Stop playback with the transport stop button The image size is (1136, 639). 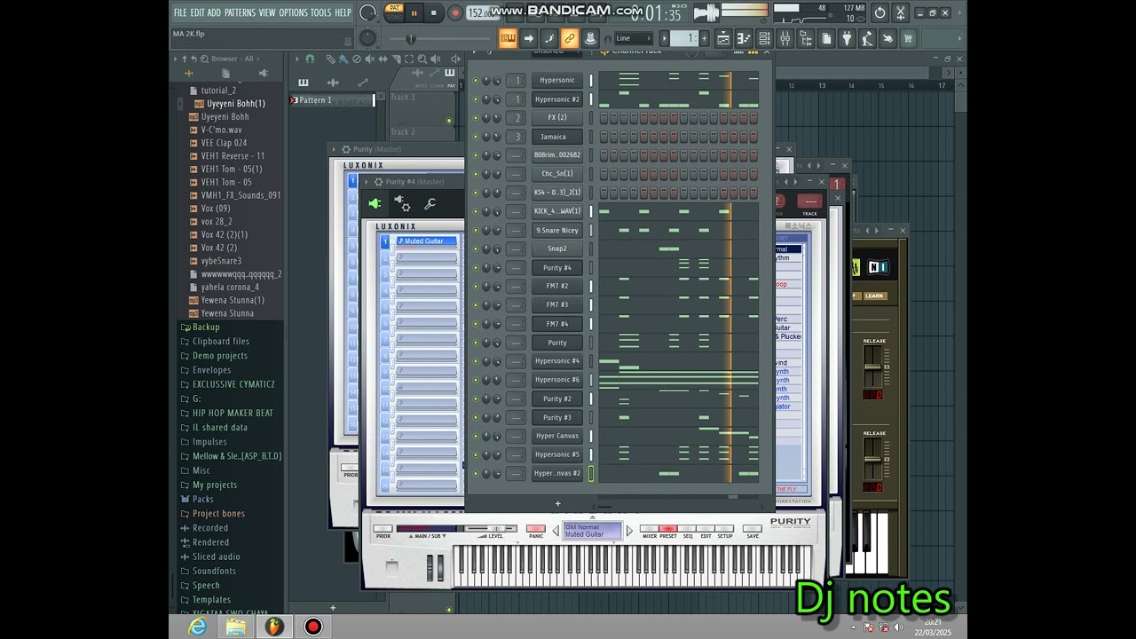click(x=433, y=13)
